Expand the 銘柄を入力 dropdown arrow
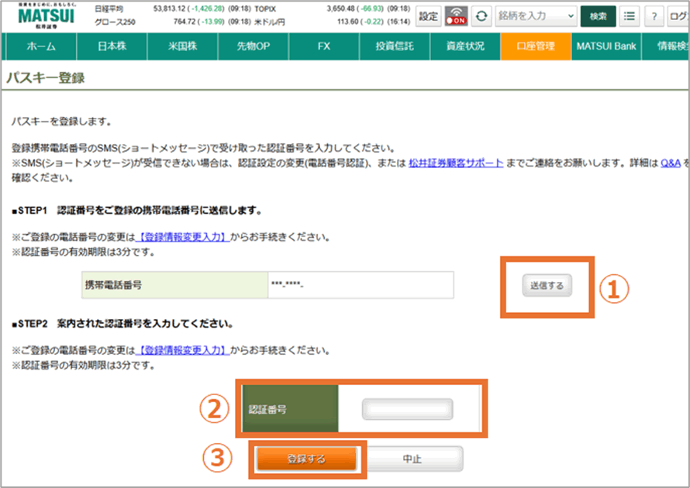The height and width of the screenshot is (488, 690). click(571, 16)
